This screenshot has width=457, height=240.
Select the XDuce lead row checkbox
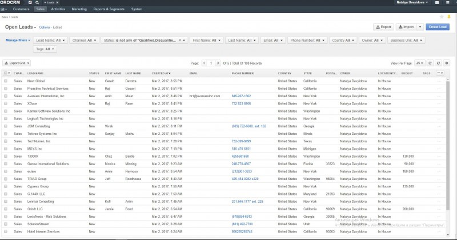point(6,103)
